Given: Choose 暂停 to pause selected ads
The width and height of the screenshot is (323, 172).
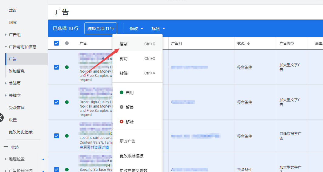Looking at the screenshot, I should [x=137, y=107].
